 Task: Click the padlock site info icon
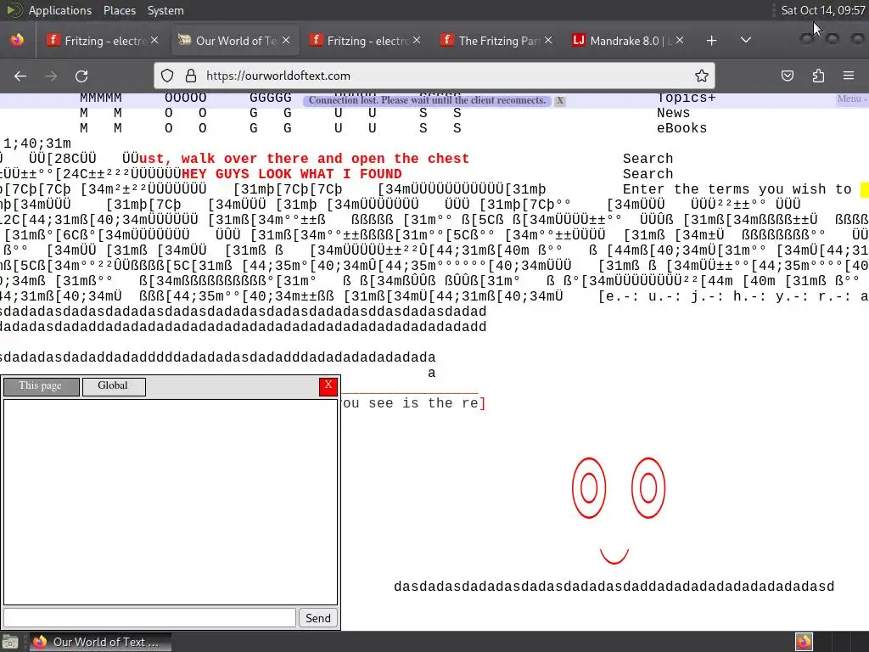191,76
